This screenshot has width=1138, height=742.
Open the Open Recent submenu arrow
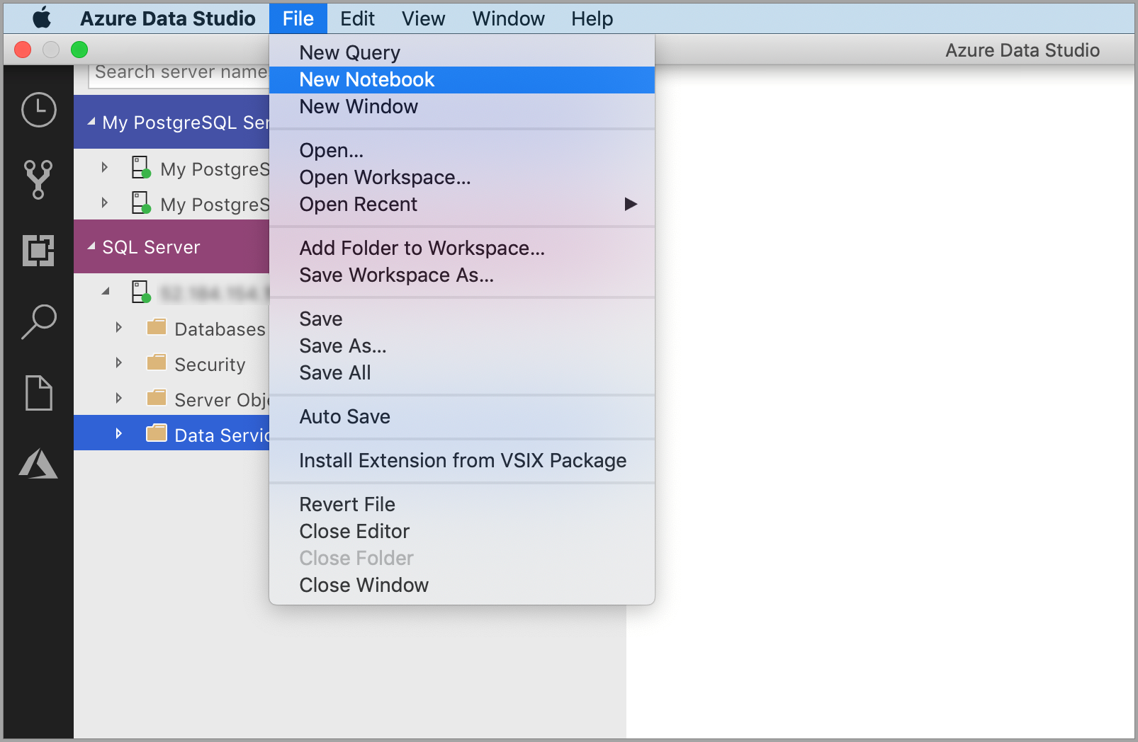[x=631, y=205]
